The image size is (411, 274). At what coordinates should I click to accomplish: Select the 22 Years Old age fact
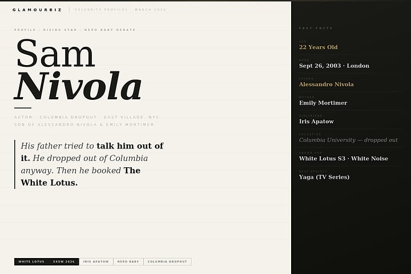click(318, 47)
